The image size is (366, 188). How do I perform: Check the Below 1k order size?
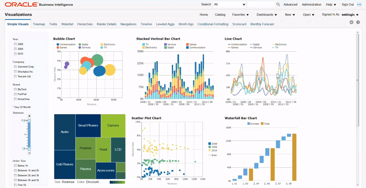(x=15, y=166)
